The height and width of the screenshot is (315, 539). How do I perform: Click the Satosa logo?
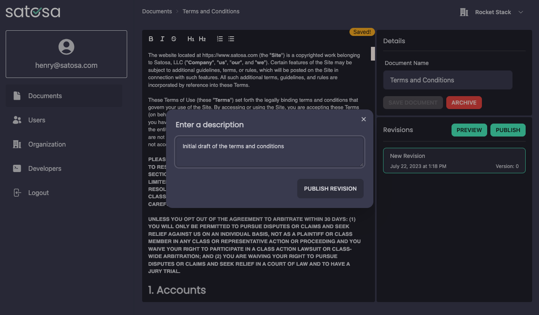pyautogui.click(x=33, y=12)
